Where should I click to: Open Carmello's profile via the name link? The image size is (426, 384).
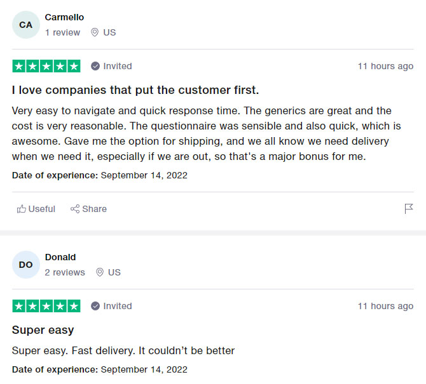point(64,17)
